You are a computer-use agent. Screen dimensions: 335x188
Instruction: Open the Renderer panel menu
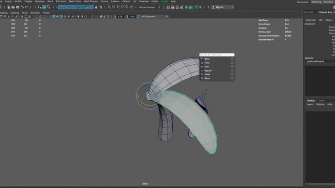pyautogui.click(x=35, y=13)
